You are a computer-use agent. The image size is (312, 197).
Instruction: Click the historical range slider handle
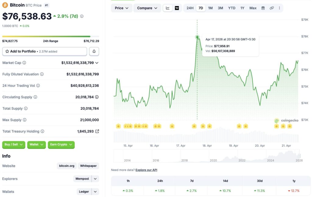click(299, 156)
